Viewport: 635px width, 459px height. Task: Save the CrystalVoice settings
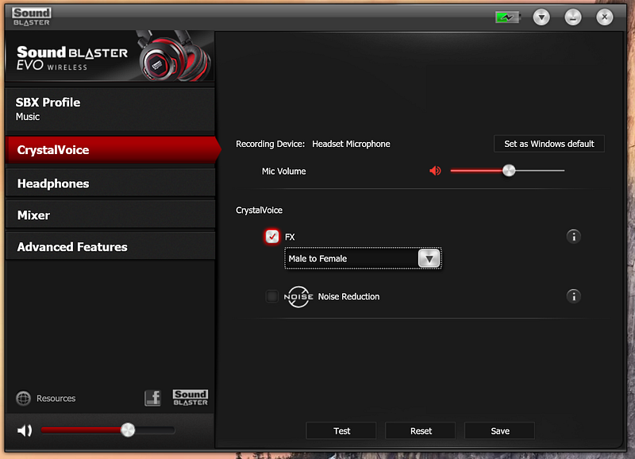tap(500, 431)
